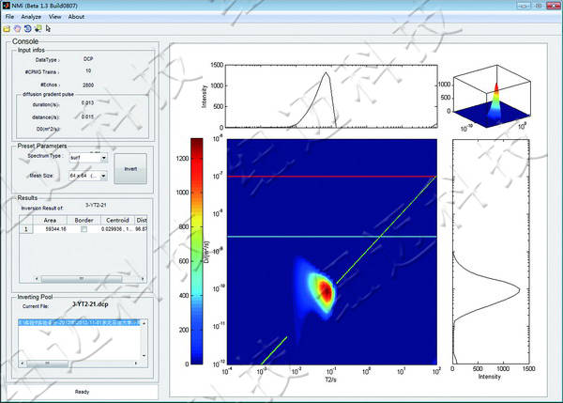This screenshot has height=403, width=563.
Task: Click the NMi application title icon
Action: pyautogui.click(x=8, y=6)
